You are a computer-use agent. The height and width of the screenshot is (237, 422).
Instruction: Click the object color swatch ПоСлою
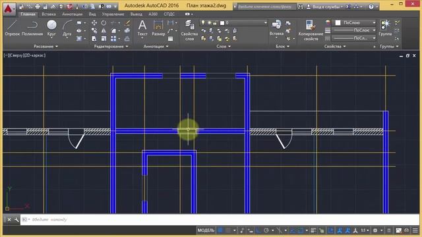(x=338, y=23)
